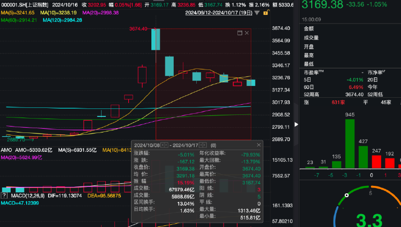Click the 3674.40 high price marker
Screen dimensions: 401x227
tap(138, 29)
